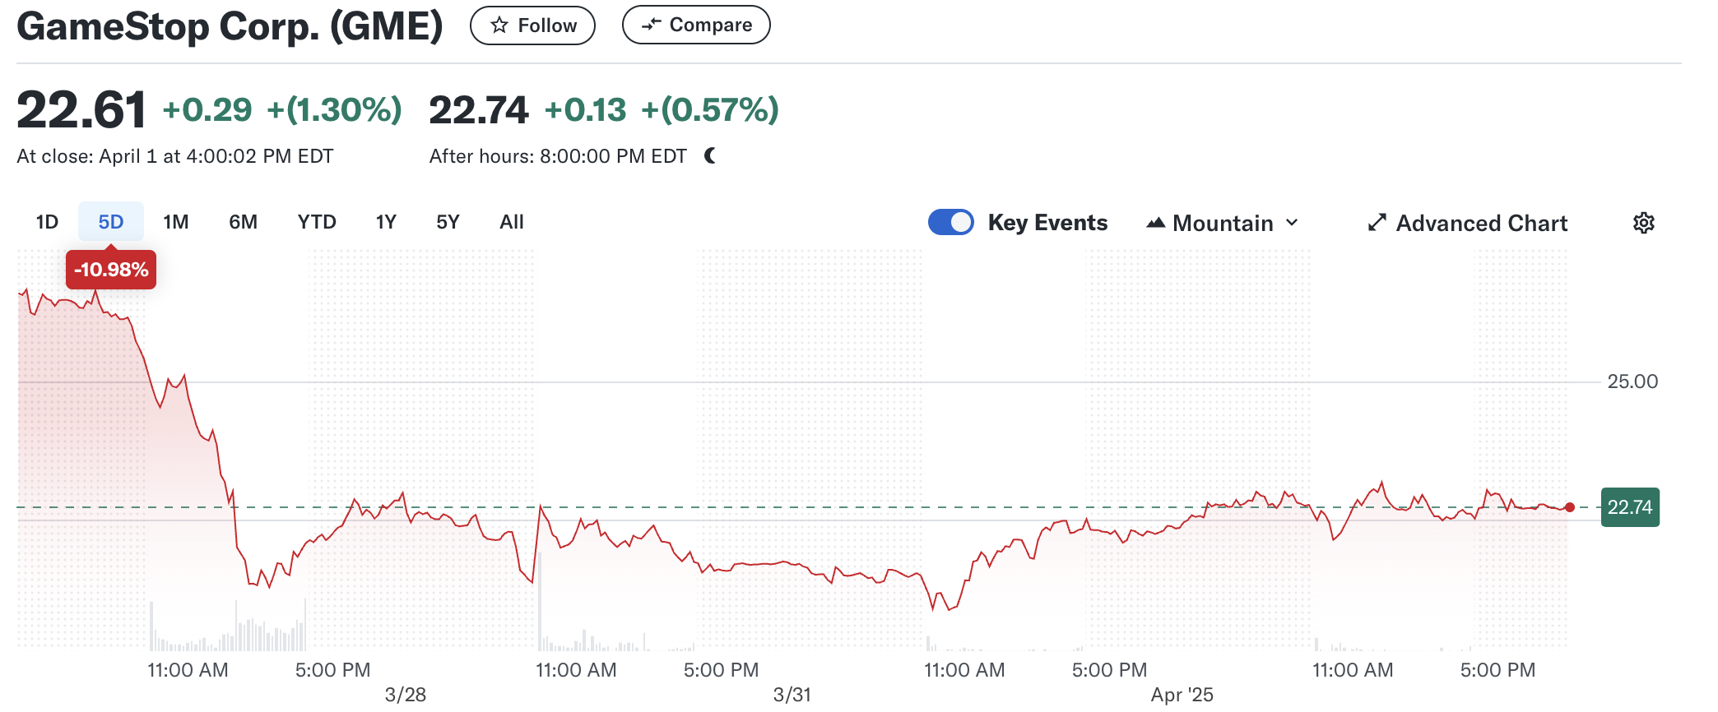Switch to the 1M range
This screenshot has width=1718, height=712.
coord(176,222)
